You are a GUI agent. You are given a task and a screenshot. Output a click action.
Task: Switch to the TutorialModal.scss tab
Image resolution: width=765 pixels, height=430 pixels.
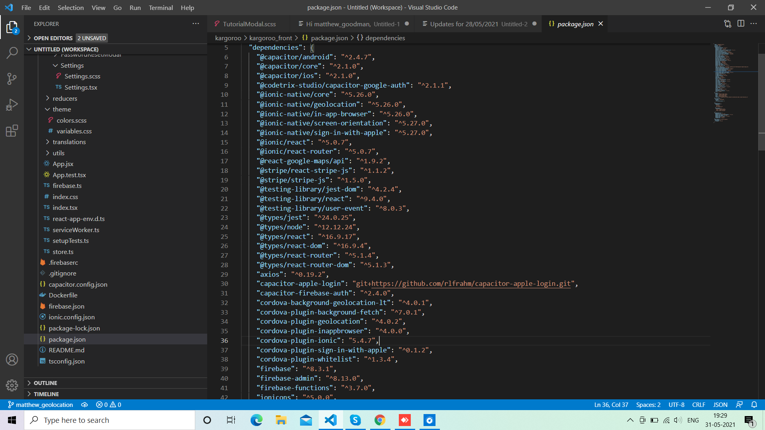coord(250,23)
